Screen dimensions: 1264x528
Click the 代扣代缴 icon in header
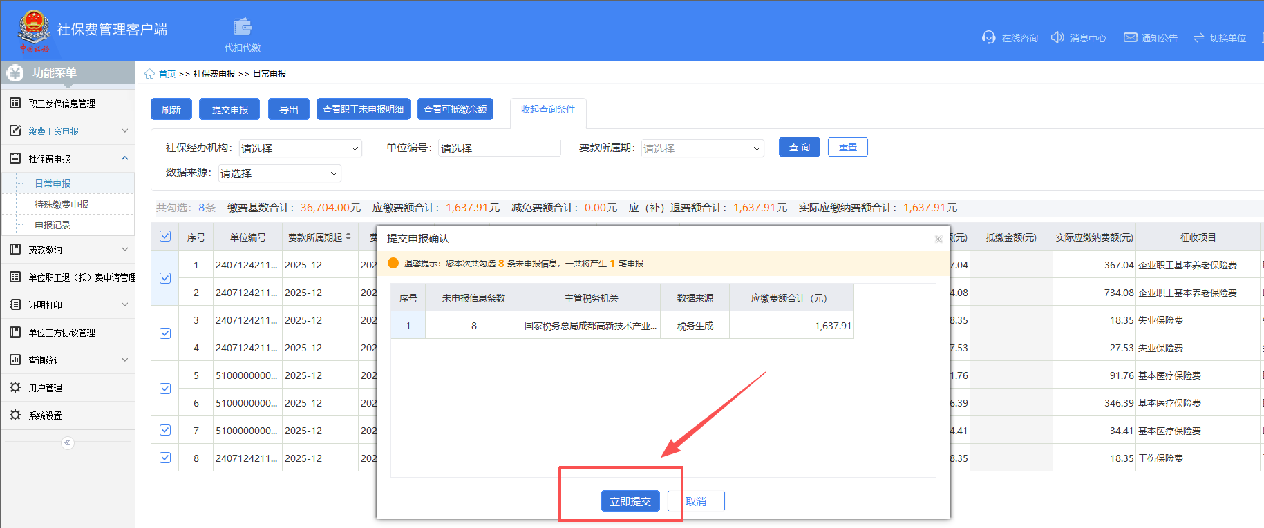pos(242,27)
